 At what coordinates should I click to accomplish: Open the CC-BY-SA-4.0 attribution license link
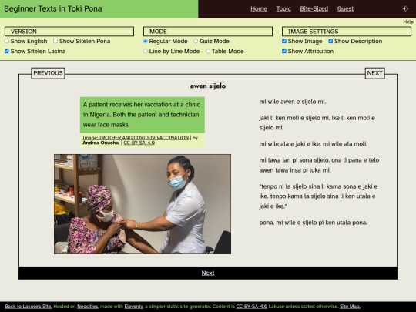tap(139, 143)
